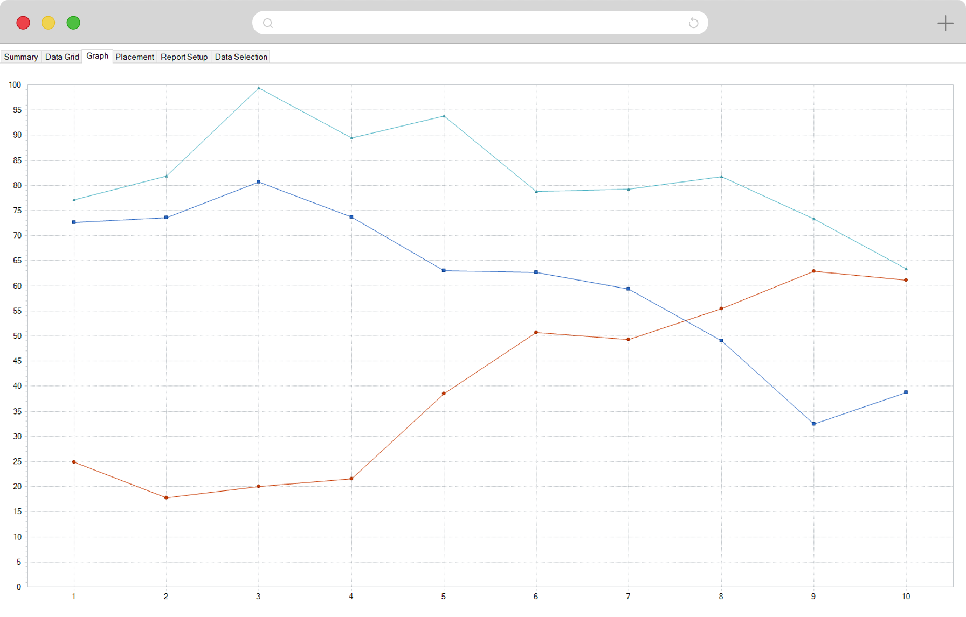The width and height of the screenshot is (966, 617).
Task: Select the blue square marker at x=3
Action: pos(259,182)
